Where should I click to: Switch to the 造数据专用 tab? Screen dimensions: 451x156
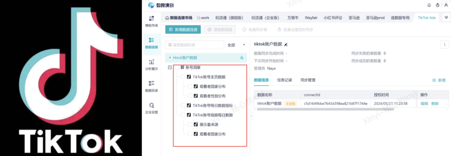point(400,18)
